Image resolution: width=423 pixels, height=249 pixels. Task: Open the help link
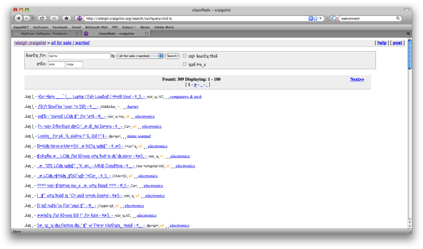tap(382, 43)
